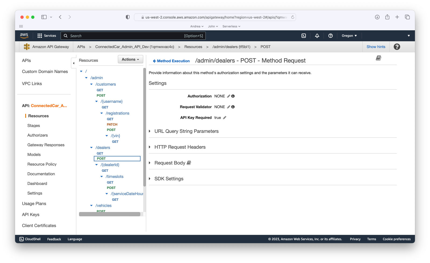Viewport: 430px width, 263px height.
Task: Open the documentation book icon beside the title
Action: coord(378,58)
